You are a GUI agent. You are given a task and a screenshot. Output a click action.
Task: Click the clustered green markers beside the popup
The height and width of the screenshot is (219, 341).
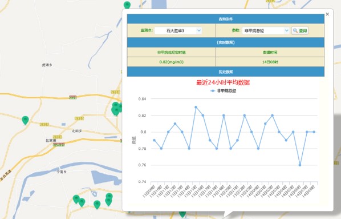[116, 109]
